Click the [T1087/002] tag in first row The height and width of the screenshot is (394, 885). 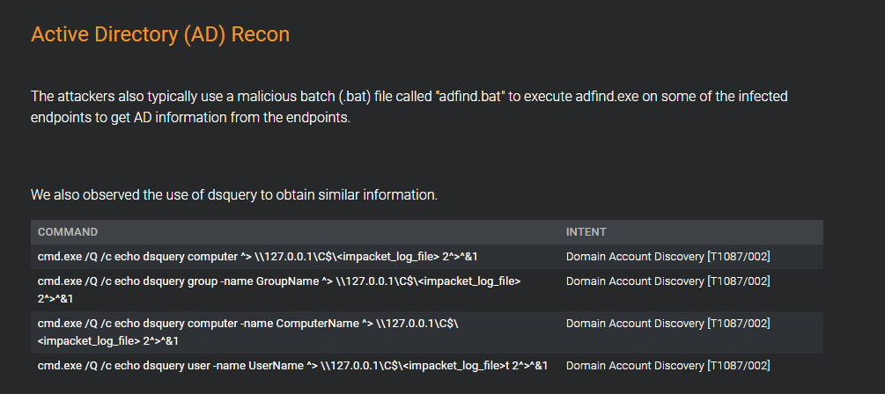coord(738,257)
